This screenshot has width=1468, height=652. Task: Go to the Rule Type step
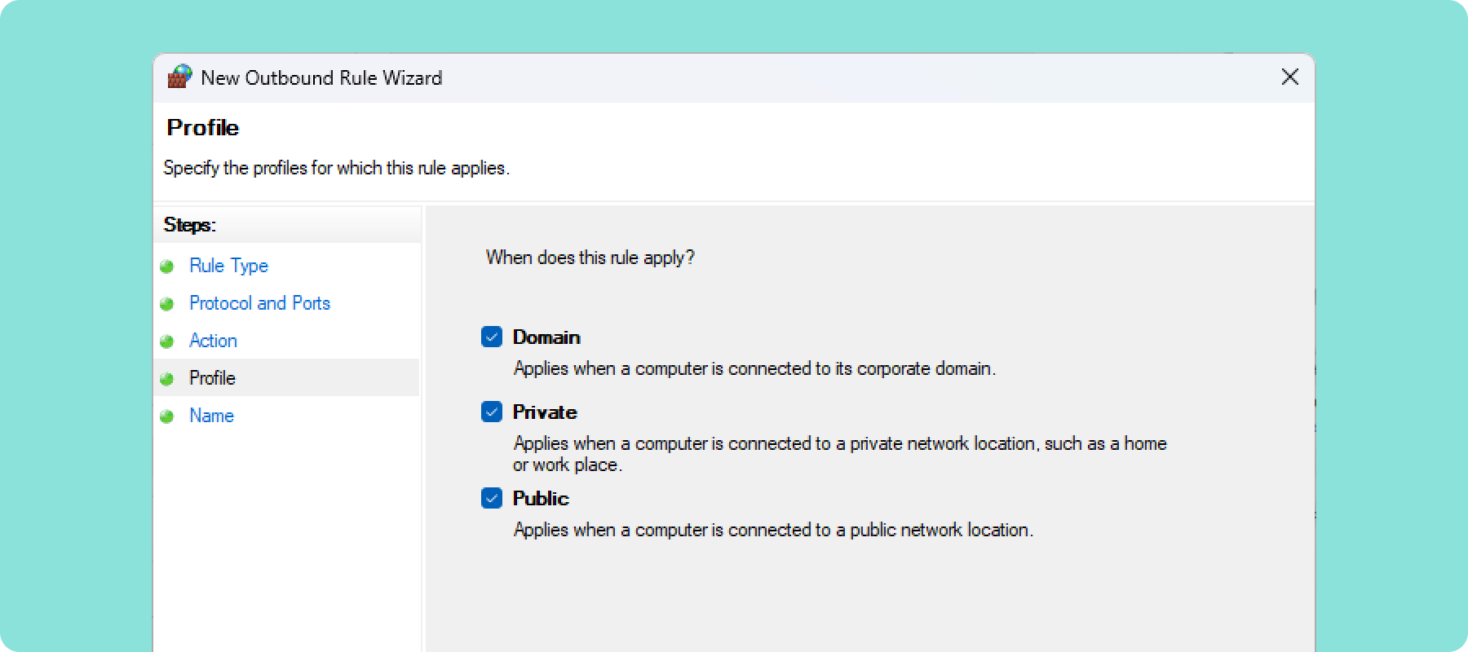pyautogui.click(x=228, y=266)
